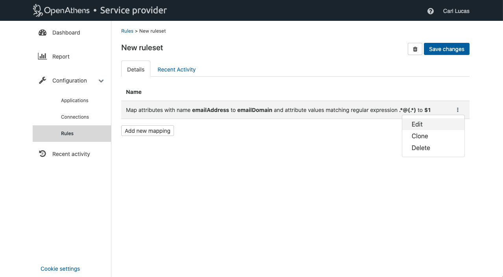The height and width of the screenshot is (277, 503).
Task: Click the Dashboard gauge icon
Action: coord(43,33)
